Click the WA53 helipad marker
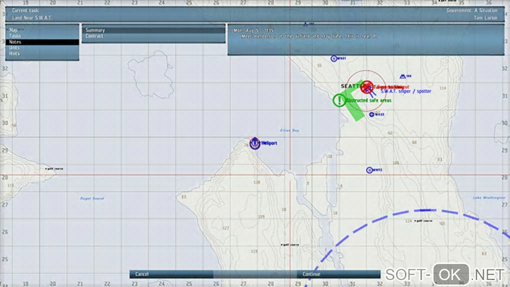Screen dimensions: 510x287 tap(371, 114)
